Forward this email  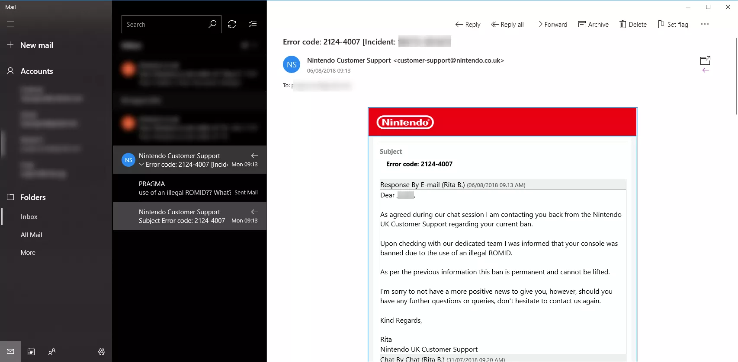551,24
